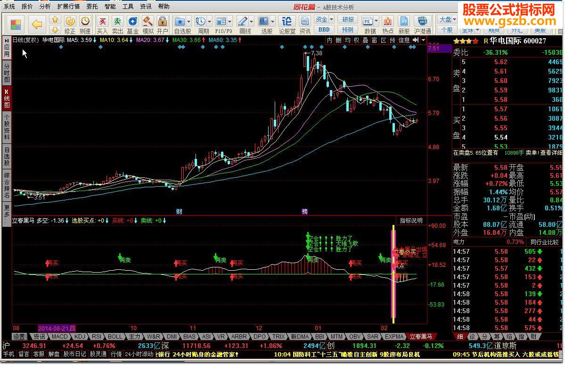Screen dimensions: 565x365
Task: Toggle the 窗 window option
Action: coord(374,40)
